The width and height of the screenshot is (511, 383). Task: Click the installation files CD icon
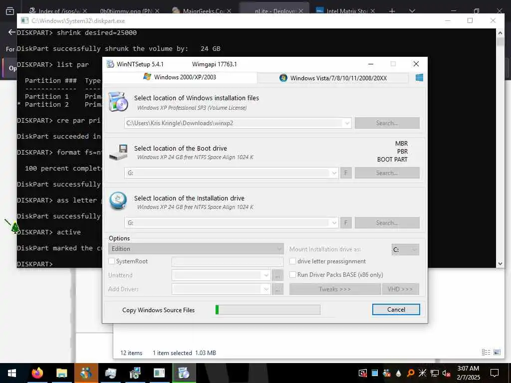(x=118, y=102)
